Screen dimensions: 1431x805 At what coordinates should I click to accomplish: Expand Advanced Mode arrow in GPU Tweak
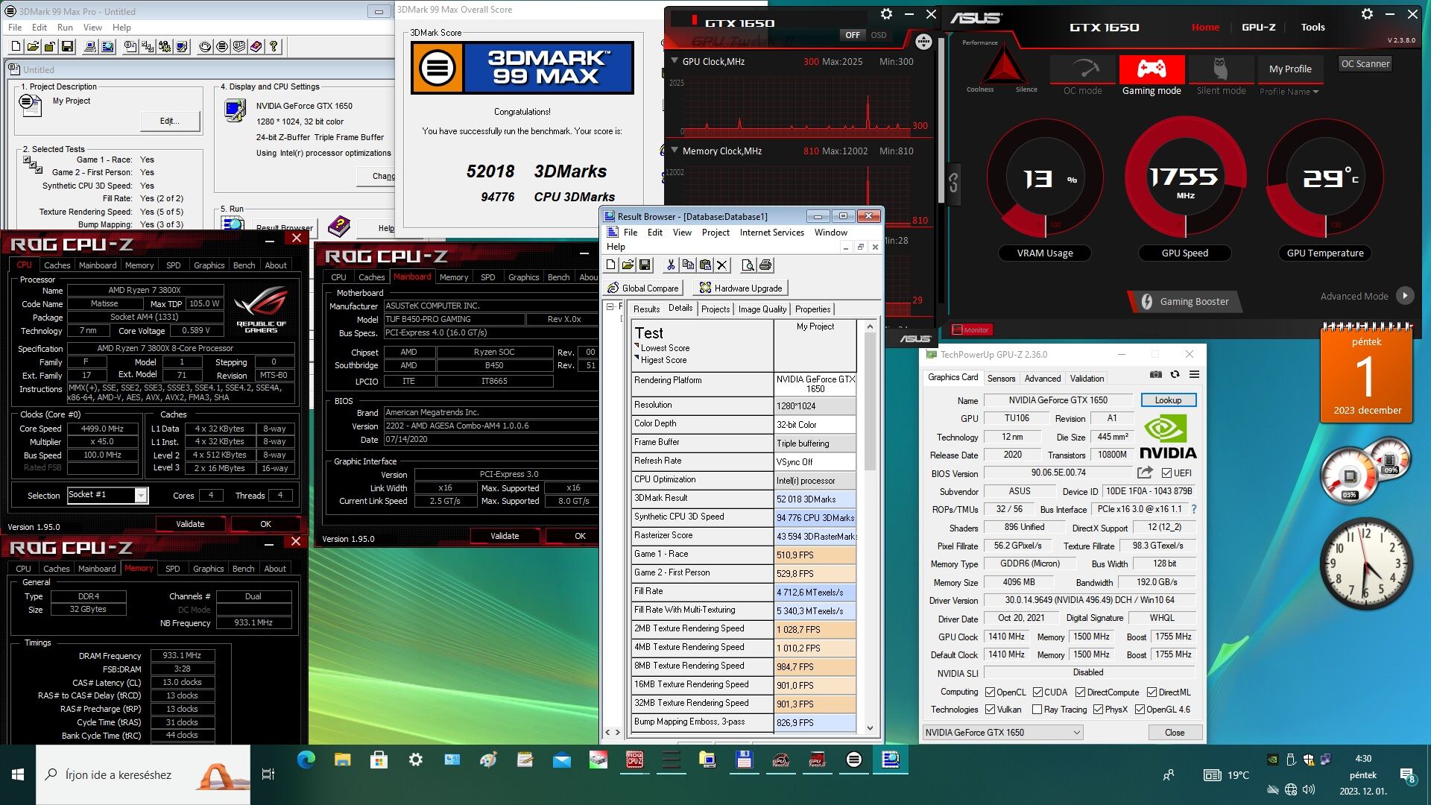pyautogui.click(x=1405, y=296)
